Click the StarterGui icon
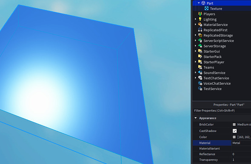Screen dimensions: 251x164 tap(200, 51)
